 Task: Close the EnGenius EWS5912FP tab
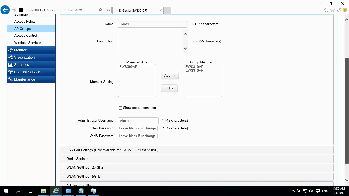point(160,10)
